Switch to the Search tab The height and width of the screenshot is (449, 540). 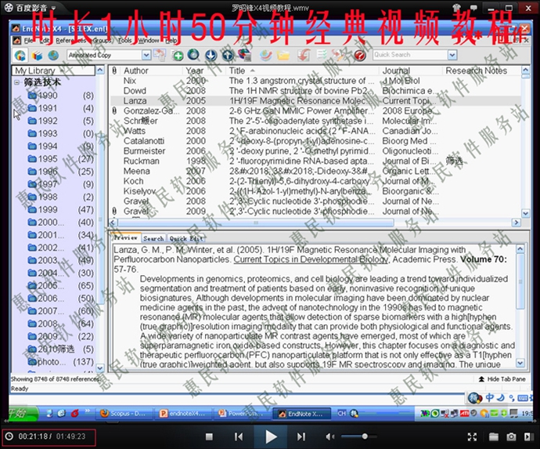(x=153, y=238)
